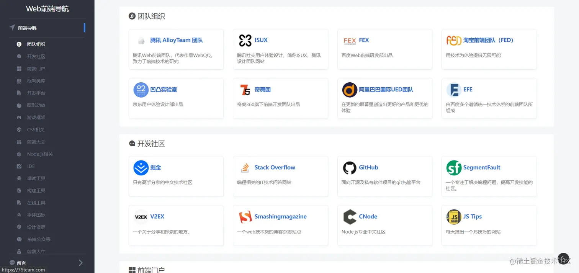Click description 京东用户体验设计部出品
Image resolution: width=579 pixels, height=273 pixels.
coord(158,105)
